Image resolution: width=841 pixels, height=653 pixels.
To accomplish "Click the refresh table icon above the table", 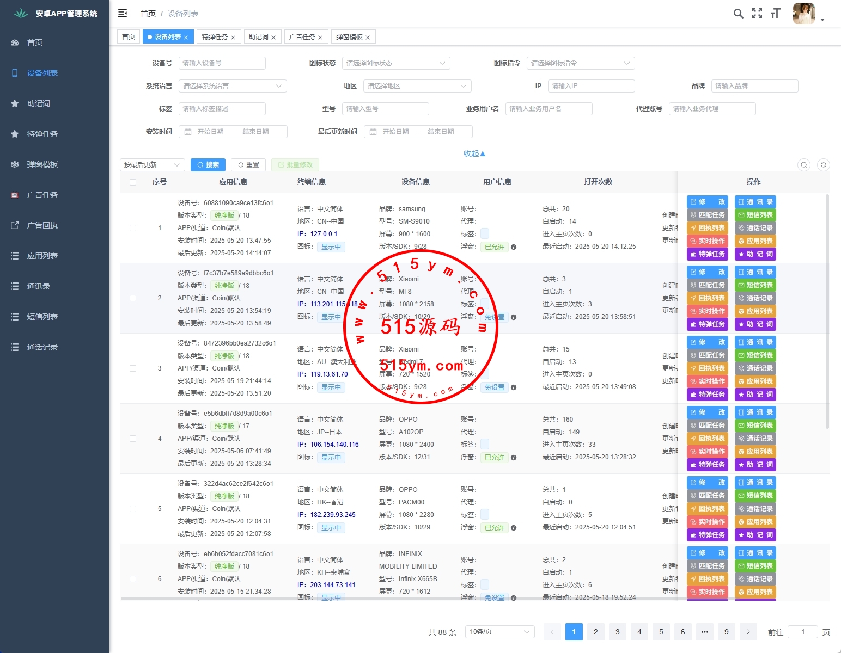I will 824,165.
